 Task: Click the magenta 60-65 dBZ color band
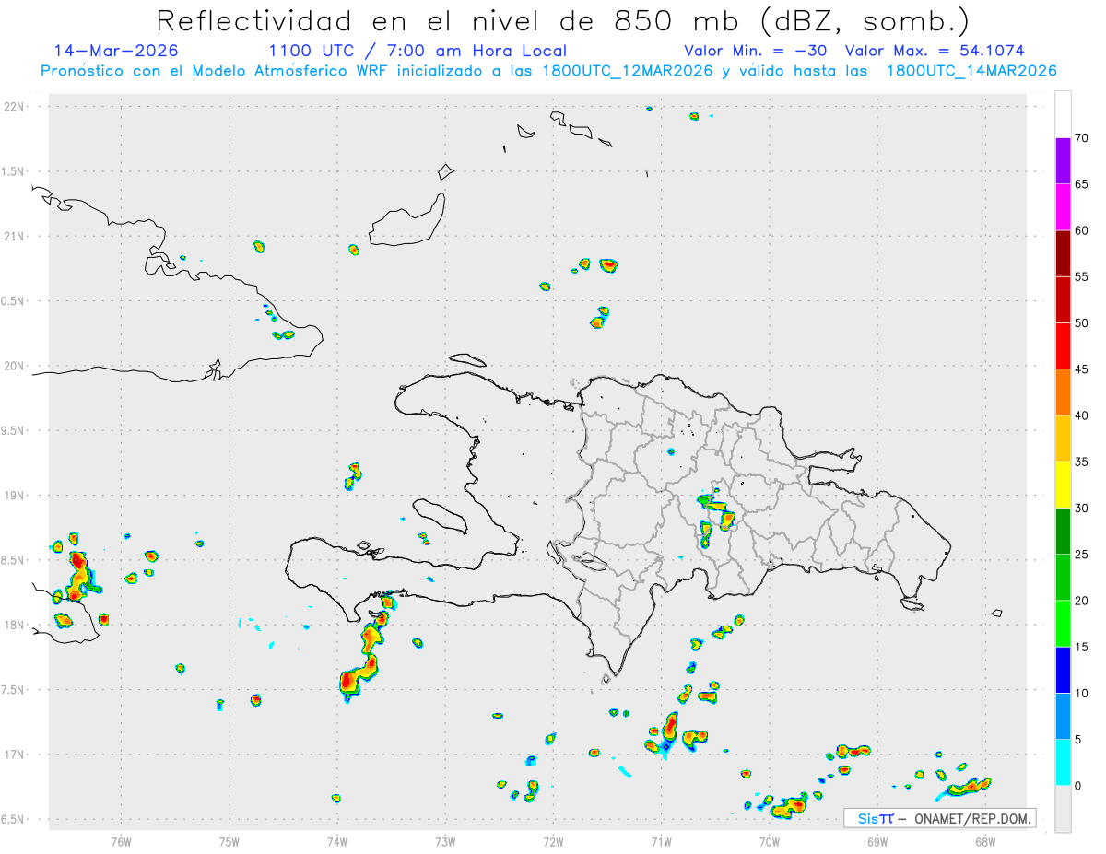(x=1063, y=207)
